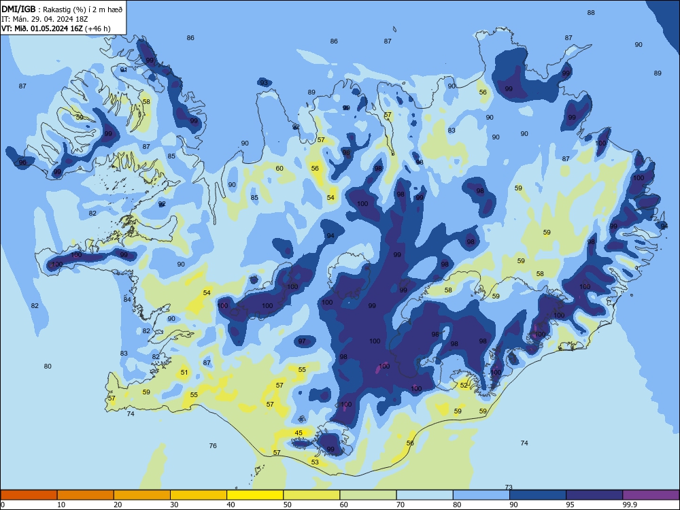Click the humidity value '52' on the map
The height and width of the screenshot is (510, 680).
(464, 385)
